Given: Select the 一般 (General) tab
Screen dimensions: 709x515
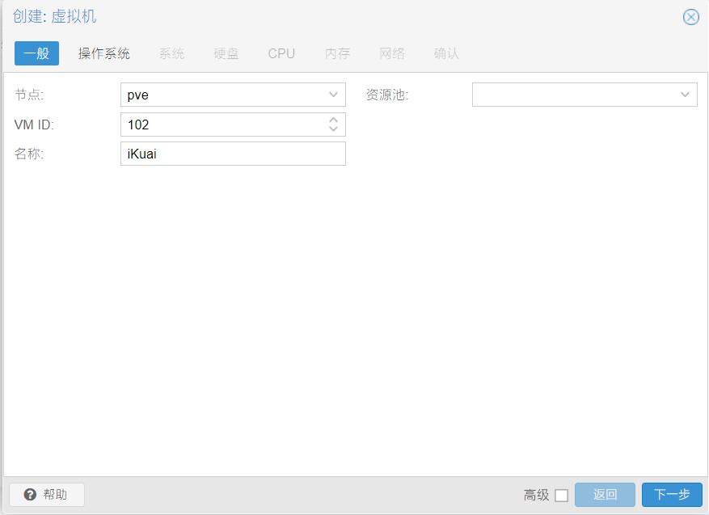Looking at the screenshot, I should pyautogui.click(x=36, y=53).
